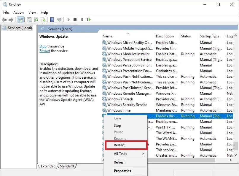Screen dimensions: 239x176
Task: Click the horizontal scrollbar thumb
Action: click(181, 160)
